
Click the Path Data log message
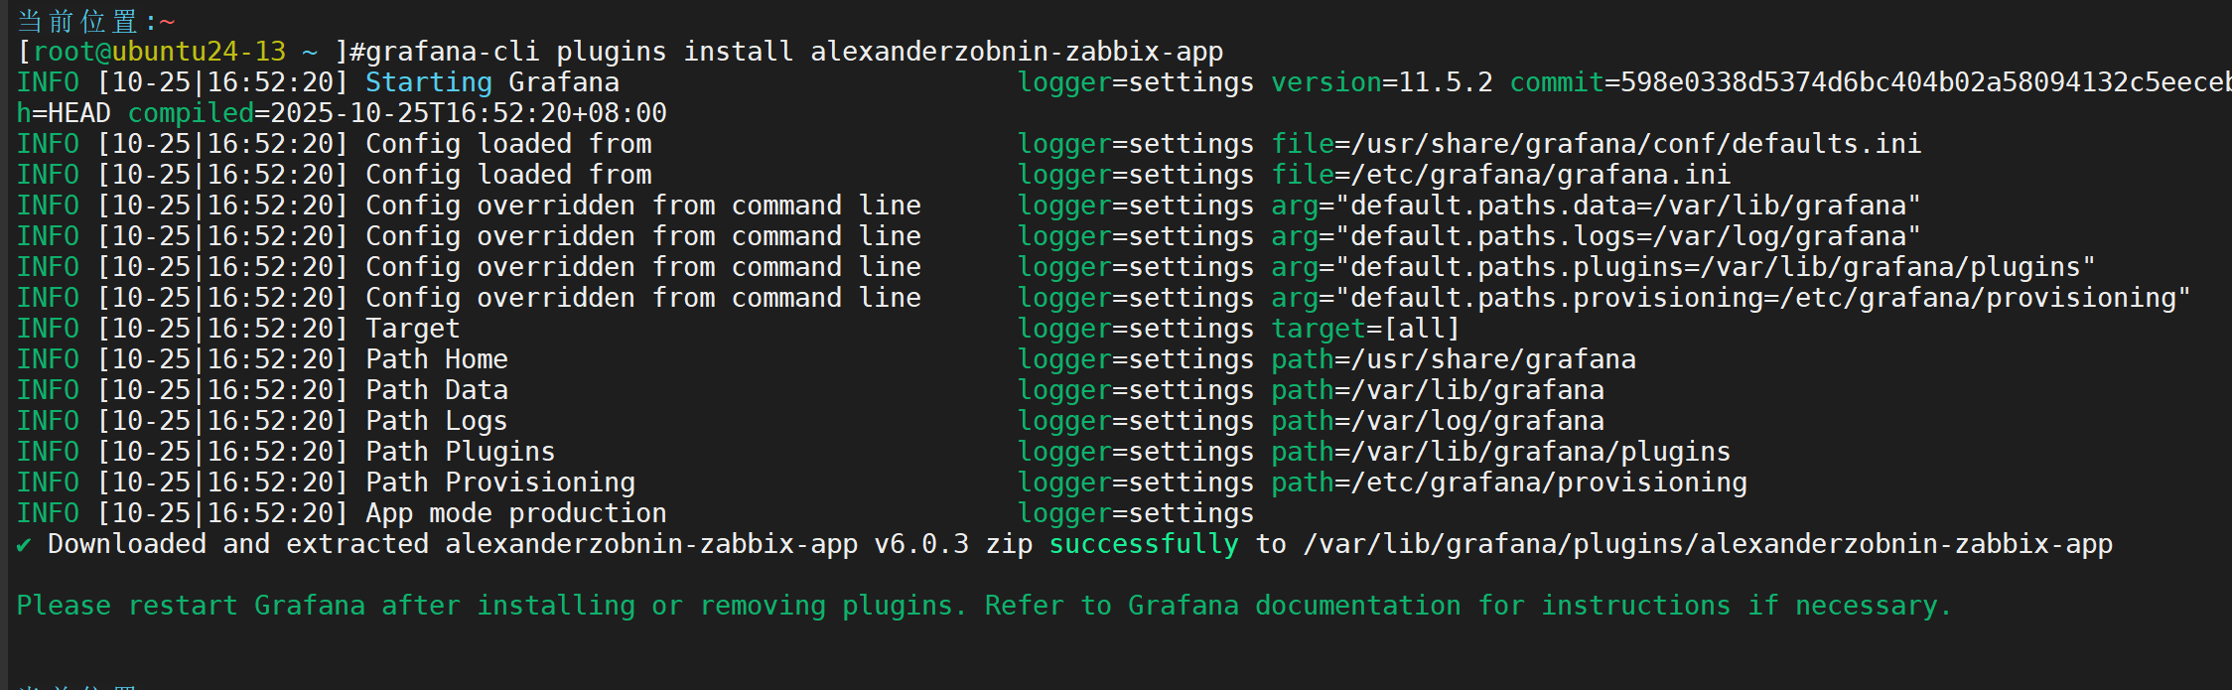tap(437, 390)
